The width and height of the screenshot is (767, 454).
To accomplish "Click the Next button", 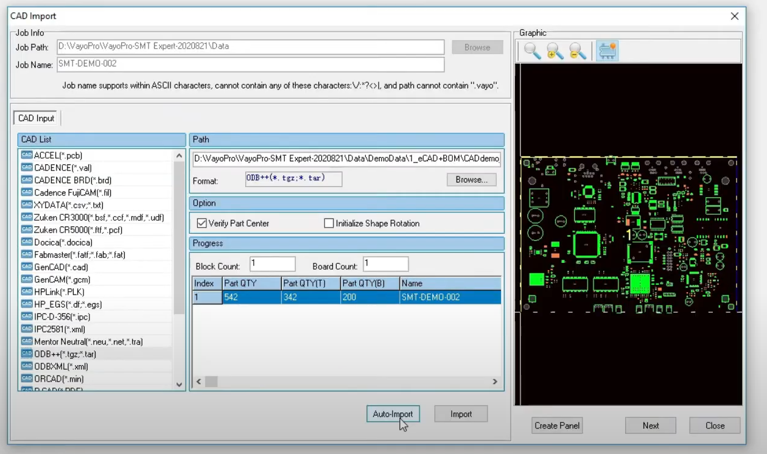I will pyautogui.click(x=651, y=425).
